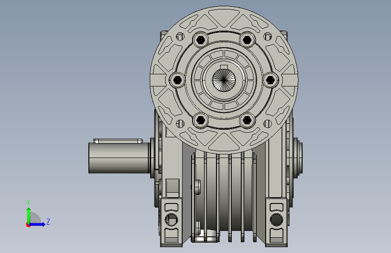Viewport: 391px width, 253px height.
Task: Click the blue Z axis arrow of triad
Action: 37,224
